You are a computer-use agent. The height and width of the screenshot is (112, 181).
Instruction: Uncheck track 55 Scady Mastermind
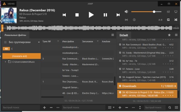120,53
